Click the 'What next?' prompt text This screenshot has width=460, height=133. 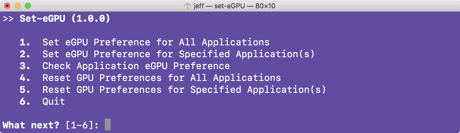point(31,125)
